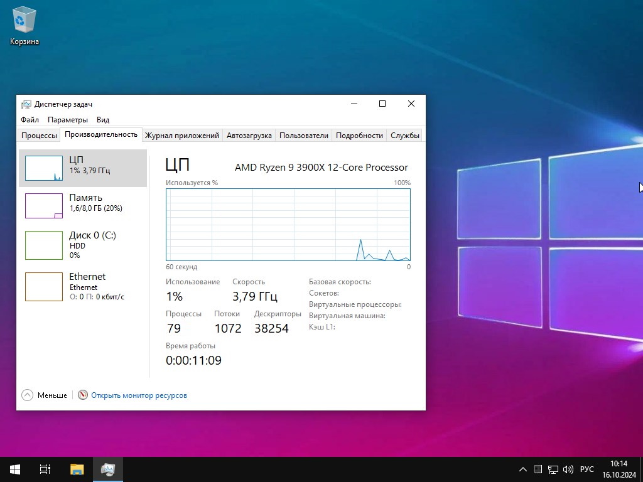Switch the РУС input language indicator
The height and width of the screenshot is (482, 643).
click(x=587, y=469)
